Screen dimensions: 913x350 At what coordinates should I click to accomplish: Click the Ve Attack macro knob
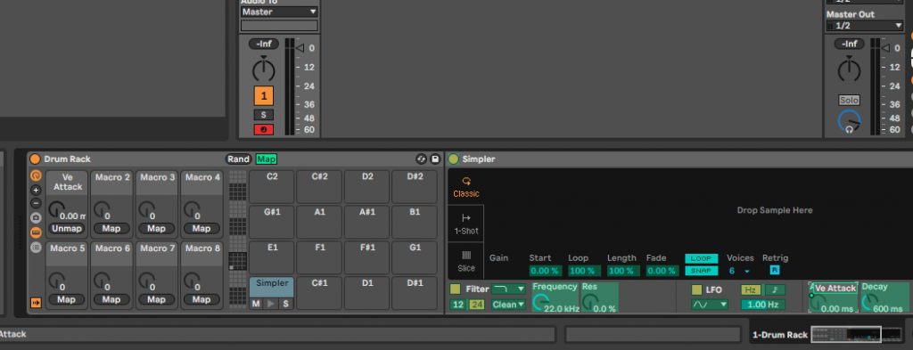[x=56, y=209]
